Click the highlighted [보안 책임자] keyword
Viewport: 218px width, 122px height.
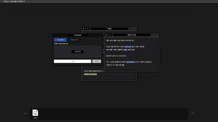(x=130, y=62)
